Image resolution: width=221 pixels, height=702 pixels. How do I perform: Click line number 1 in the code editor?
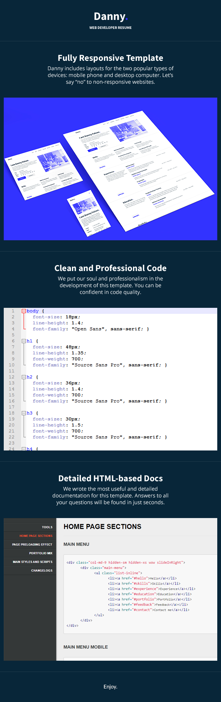point(13,311)
